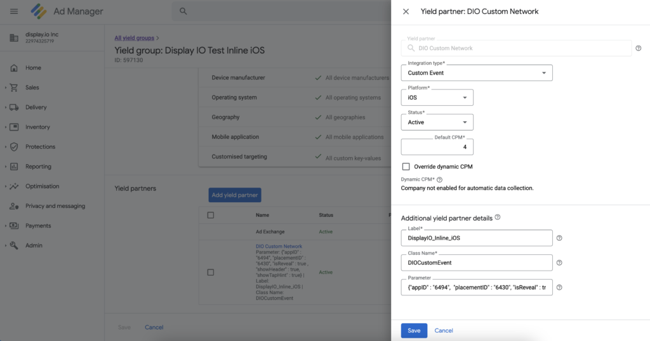Image resolution: width=650 pixels, height=341 pixels.
Task: Open Reporting in the sidebar
Action: click(x=38, y=166)
